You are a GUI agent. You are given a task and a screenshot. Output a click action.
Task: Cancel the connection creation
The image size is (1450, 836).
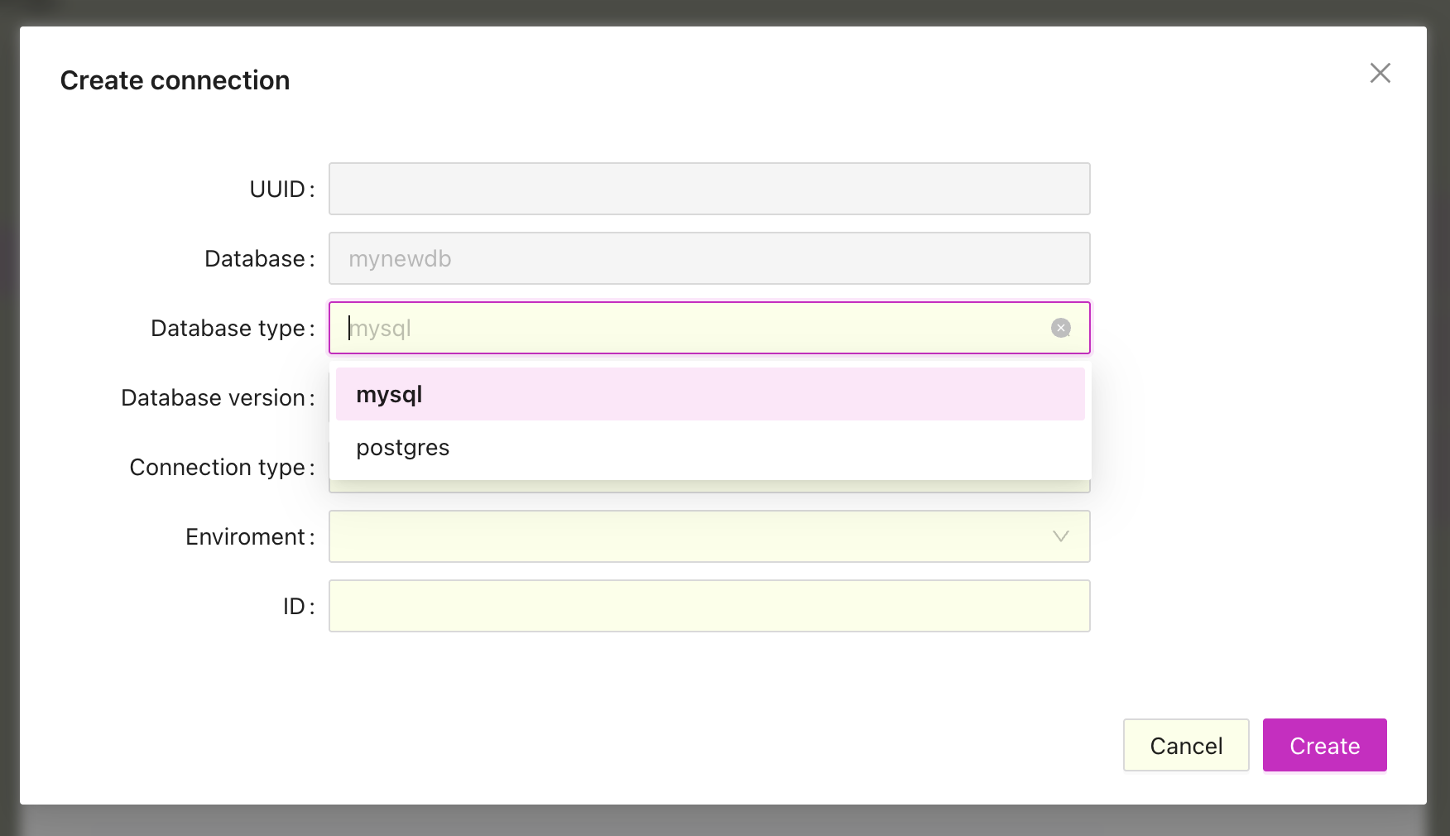(1185, 745)
